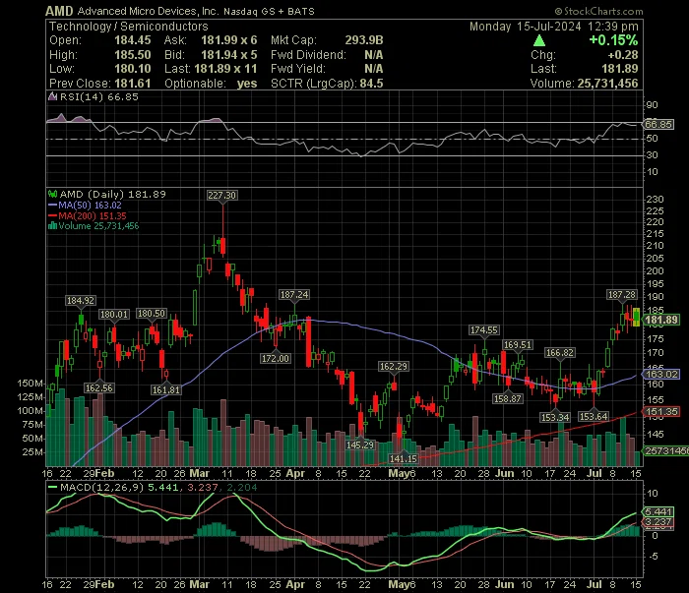Viewport: 689px width, 593px height.
Task: Select the MA(200) 151.35 legend entry
Action: point(87,216)
